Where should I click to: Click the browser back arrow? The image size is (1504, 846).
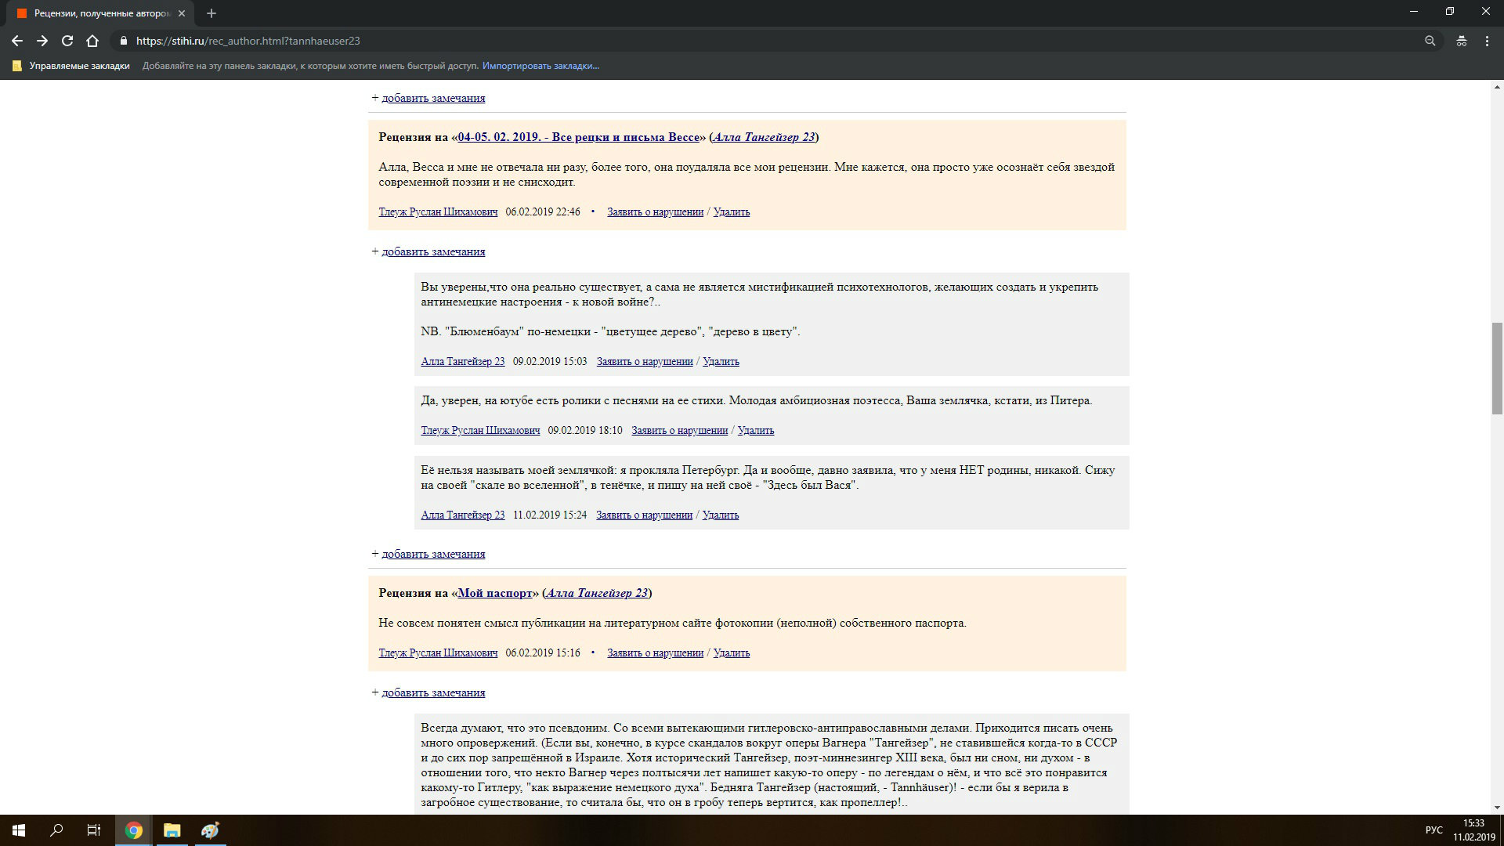tap(16, 41)
